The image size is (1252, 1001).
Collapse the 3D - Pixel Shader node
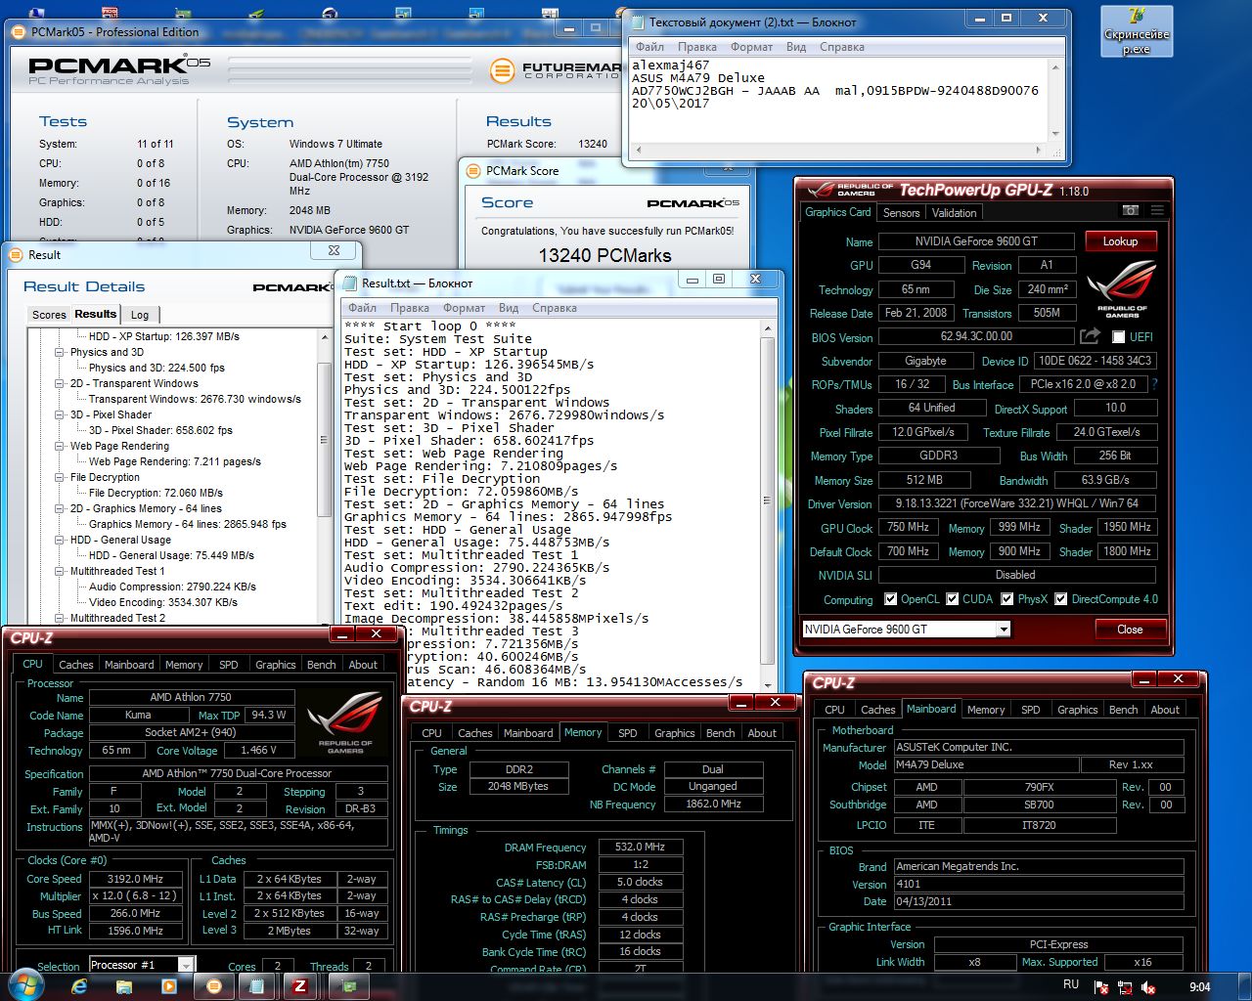pyautogui.click(x=60, y=414)
